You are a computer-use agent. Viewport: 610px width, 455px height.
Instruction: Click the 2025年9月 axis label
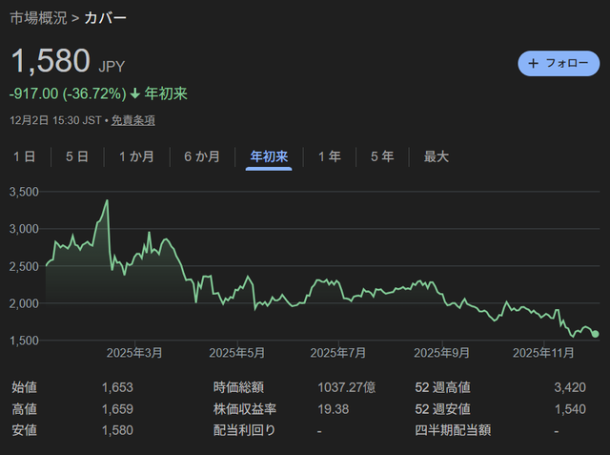pos(441,353)
